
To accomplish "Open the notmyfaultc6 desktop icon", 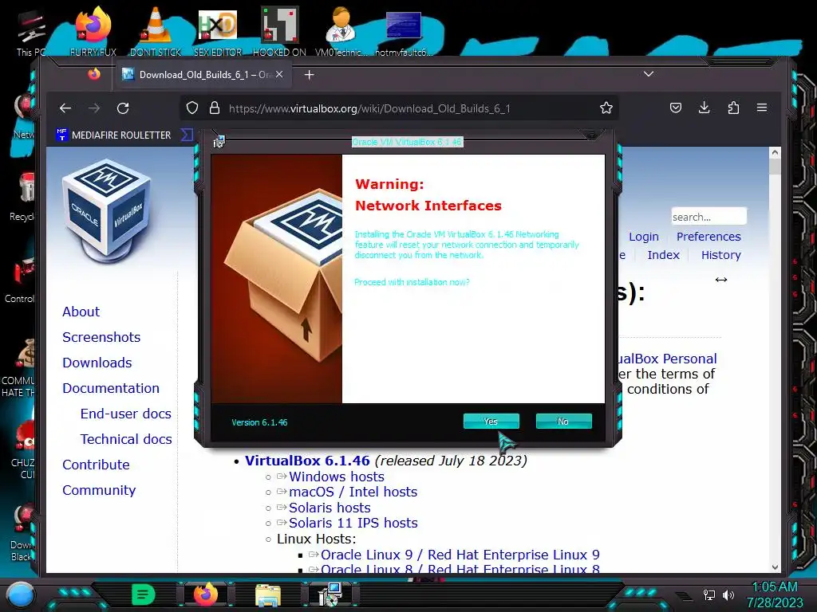I will pyautogui.click(x=403, y=32).
